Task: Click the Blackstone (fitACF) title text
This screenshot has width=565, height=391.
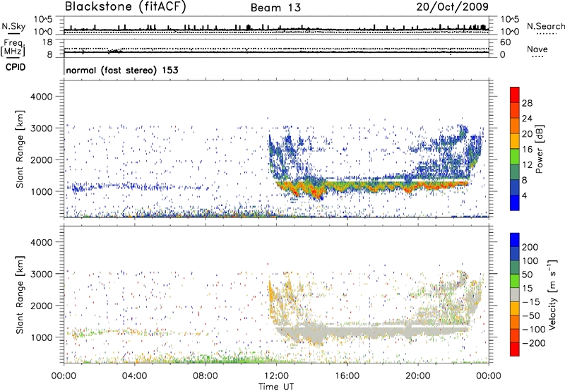Action: click(126, 7)
